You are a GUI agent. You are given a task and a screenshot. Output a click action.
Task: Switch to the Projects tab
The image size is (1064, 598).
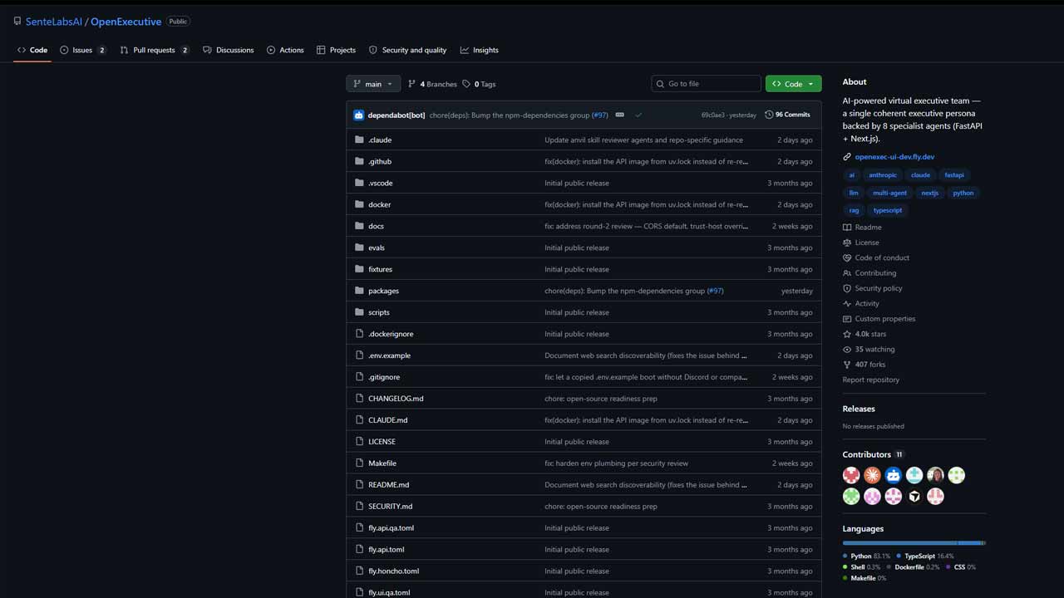[x=337, y=50]
